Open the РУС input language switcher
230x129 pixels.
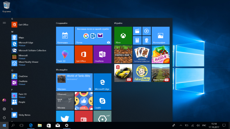click(x=204, y=125)
